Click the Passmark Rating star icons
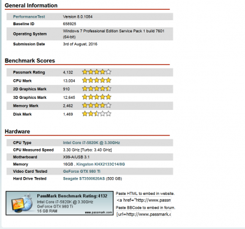The image size is (245, 229). (x=97, y=72)
